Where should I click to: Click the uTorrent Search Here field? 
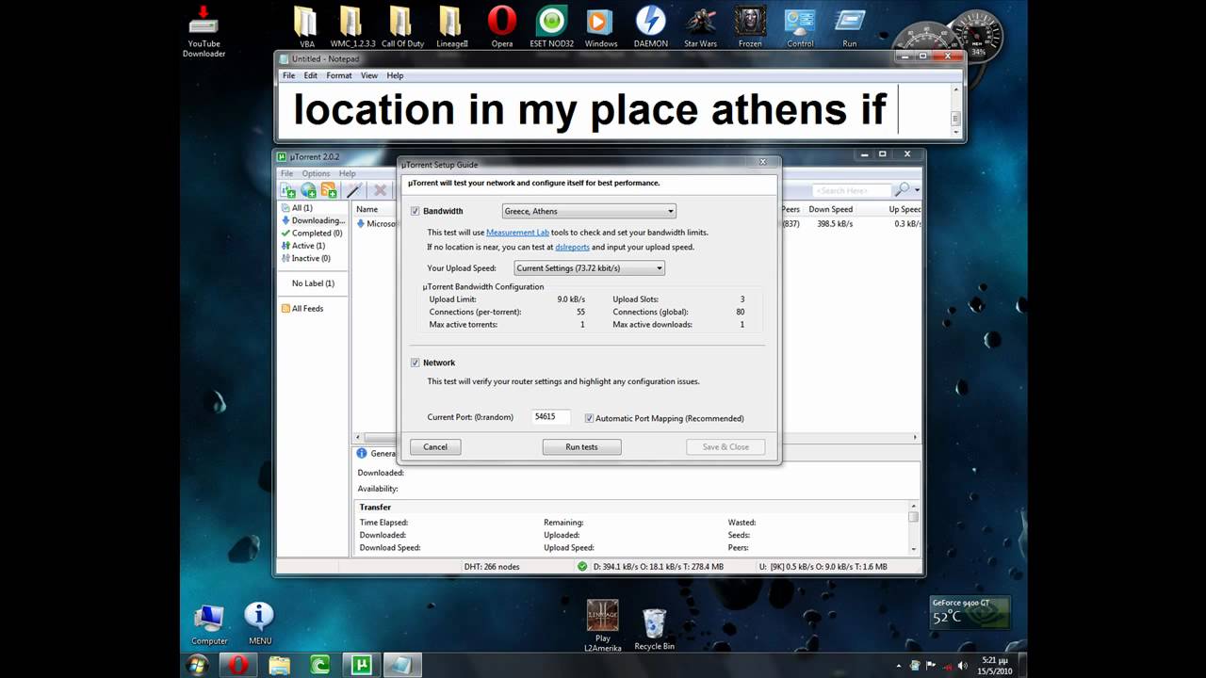[x=853, y=191]
